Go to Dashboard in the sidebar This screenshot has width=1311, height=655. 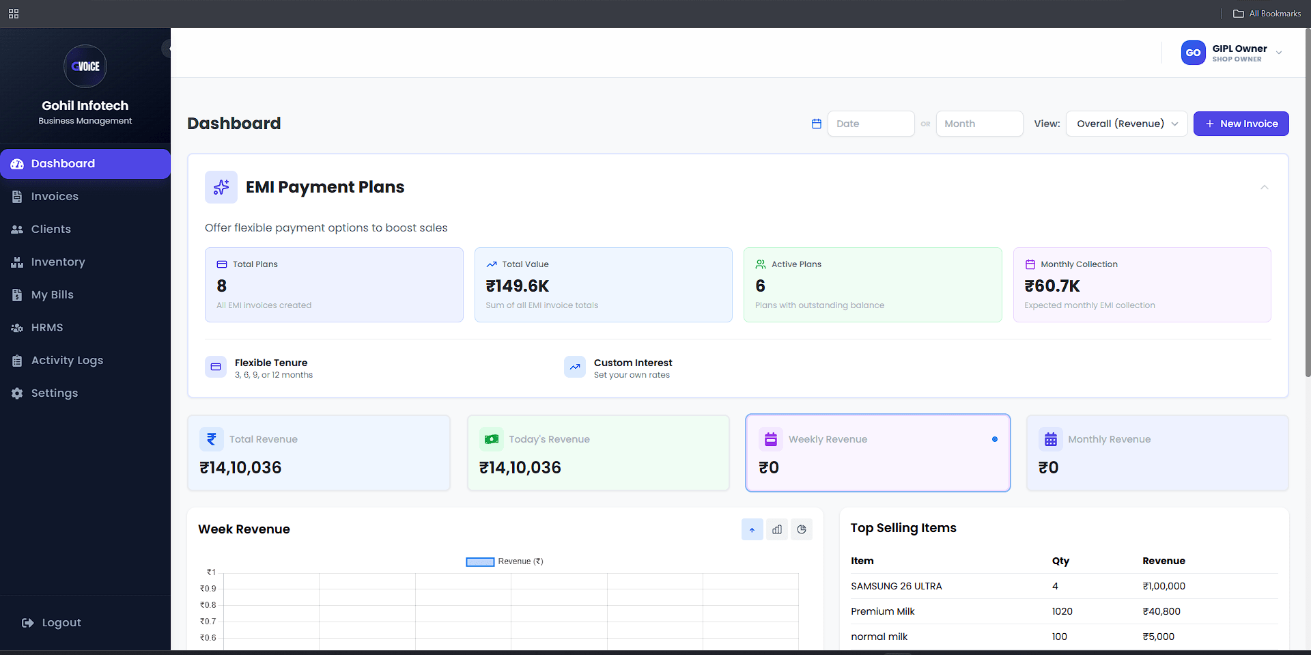(x=85, y=164)
